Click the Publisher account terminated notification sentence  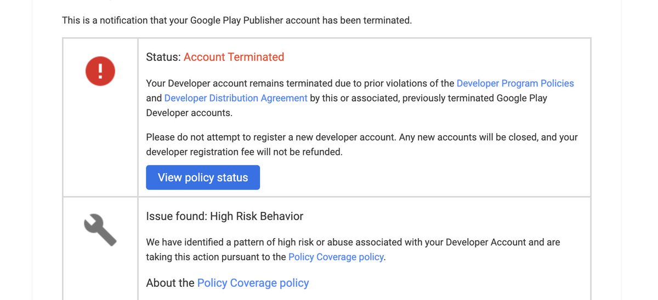point(237,21)
